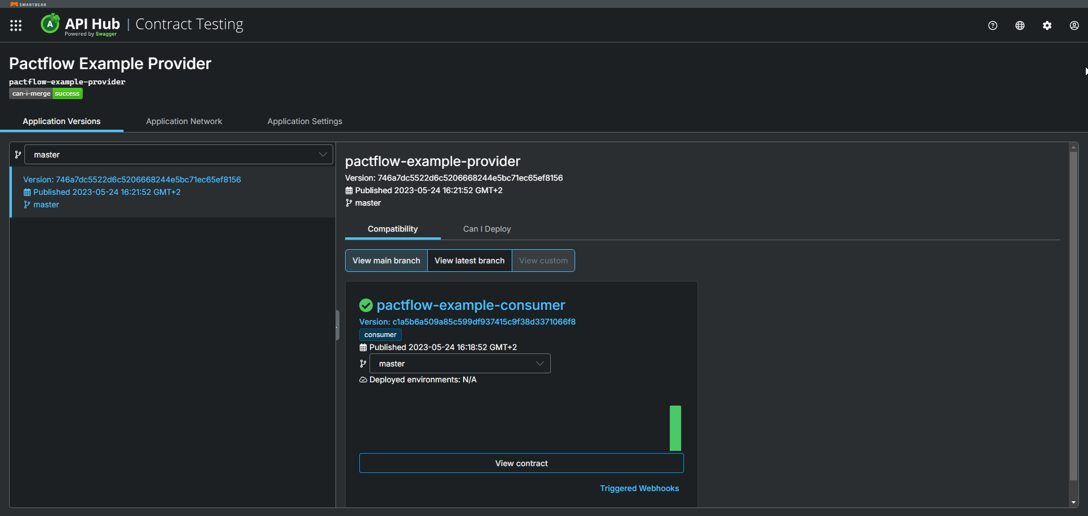Click chevron arrow of consumer branch dropdown
1088x516 pixels.
[540, 364]
